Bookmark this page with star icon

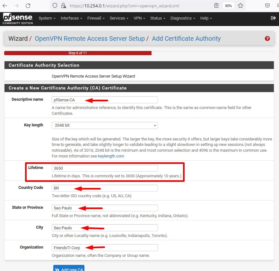pos(240,5)
